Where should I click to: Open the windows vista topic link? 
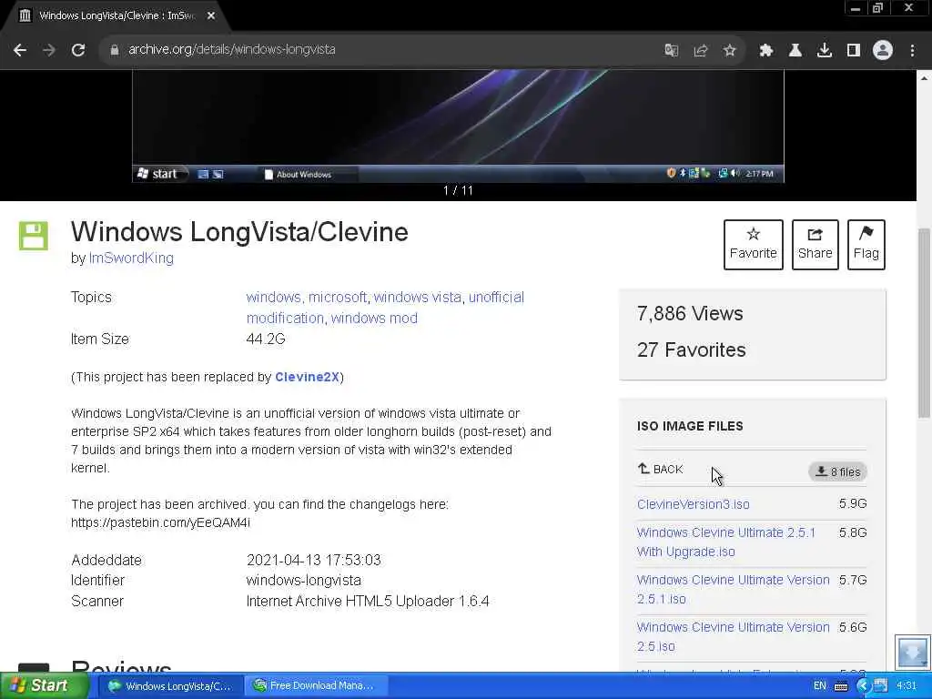(x=417, y=298)
